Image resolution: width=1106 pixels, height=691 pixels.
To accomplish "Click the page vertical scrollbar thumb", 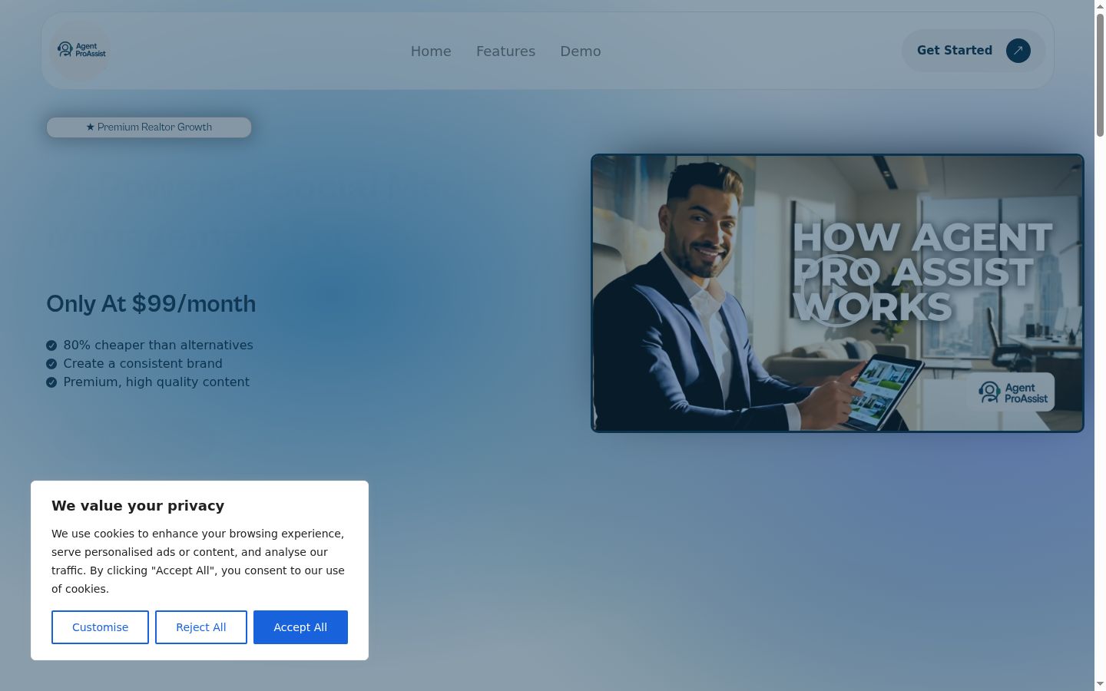I will coord(1100,75).
